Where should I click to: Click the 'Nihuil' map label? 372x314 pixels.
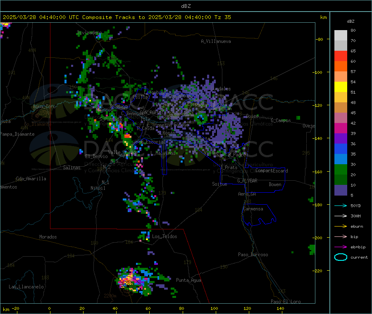(98, 188)
